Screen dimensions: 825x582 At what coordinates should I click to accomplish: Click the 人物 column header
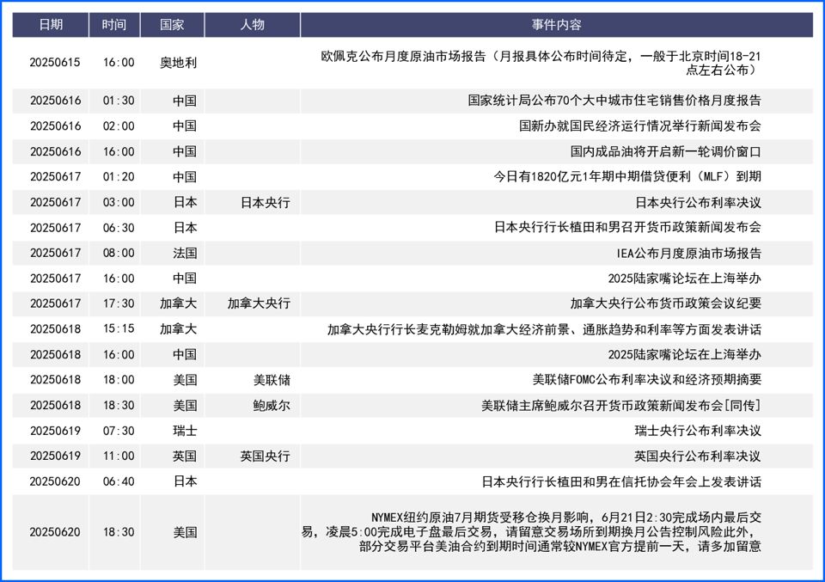click(253, 25)
